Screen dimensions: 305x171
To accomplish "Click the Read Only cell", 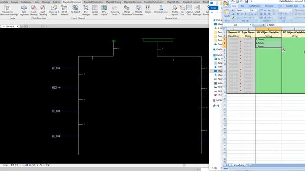I will 234,36.
